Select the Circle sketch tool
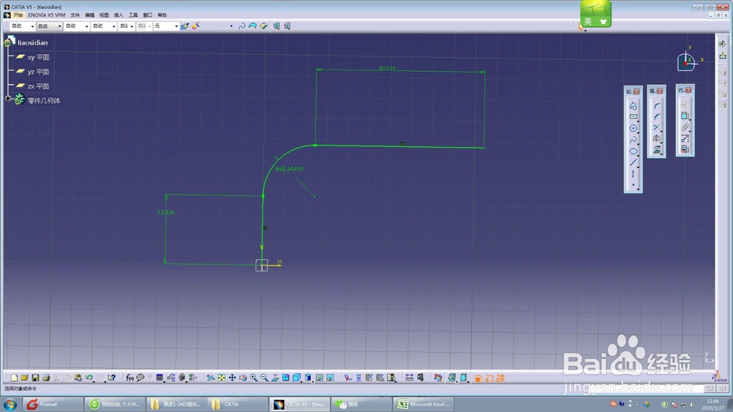 (x=633, y=128)
